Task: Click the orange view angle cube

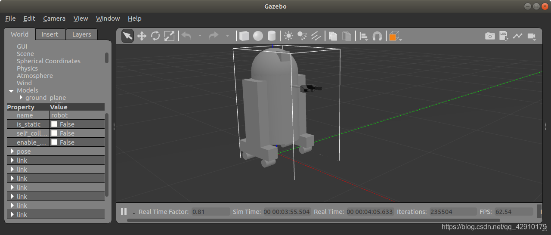Action: (393, 37)
